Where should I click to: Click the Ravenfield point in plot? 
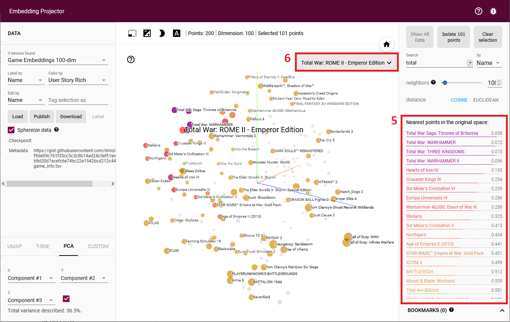[251, 297]
